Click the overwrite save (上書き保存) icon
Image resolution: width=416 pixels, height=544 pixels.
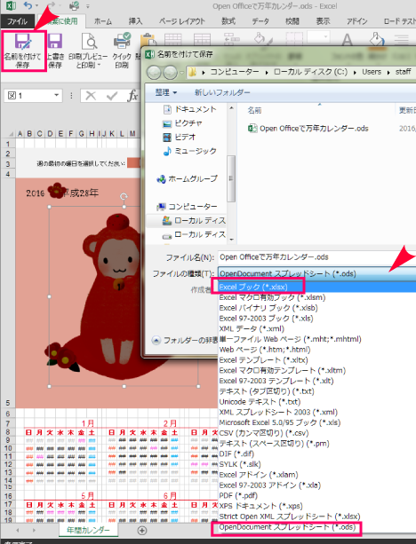tap(55, 51)
